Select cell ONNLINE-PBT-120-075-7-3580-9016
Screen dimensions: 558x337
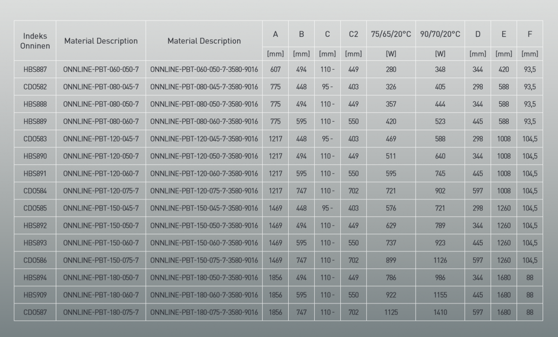pos(204,191)
